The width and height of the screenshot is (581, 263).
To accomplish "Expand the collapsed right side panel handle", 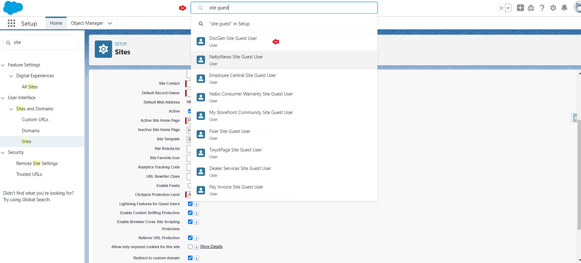I will click(575, 118).
